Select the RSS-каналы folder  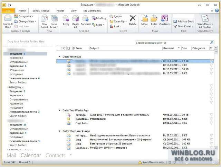(x=17, y=70)
